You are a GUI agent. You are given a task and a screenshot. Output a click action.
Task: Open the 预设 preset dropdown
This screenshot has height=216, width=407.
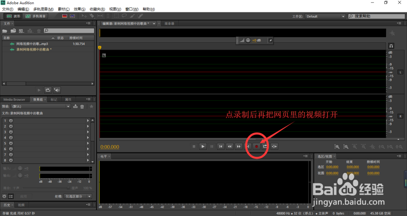(40, 106)
